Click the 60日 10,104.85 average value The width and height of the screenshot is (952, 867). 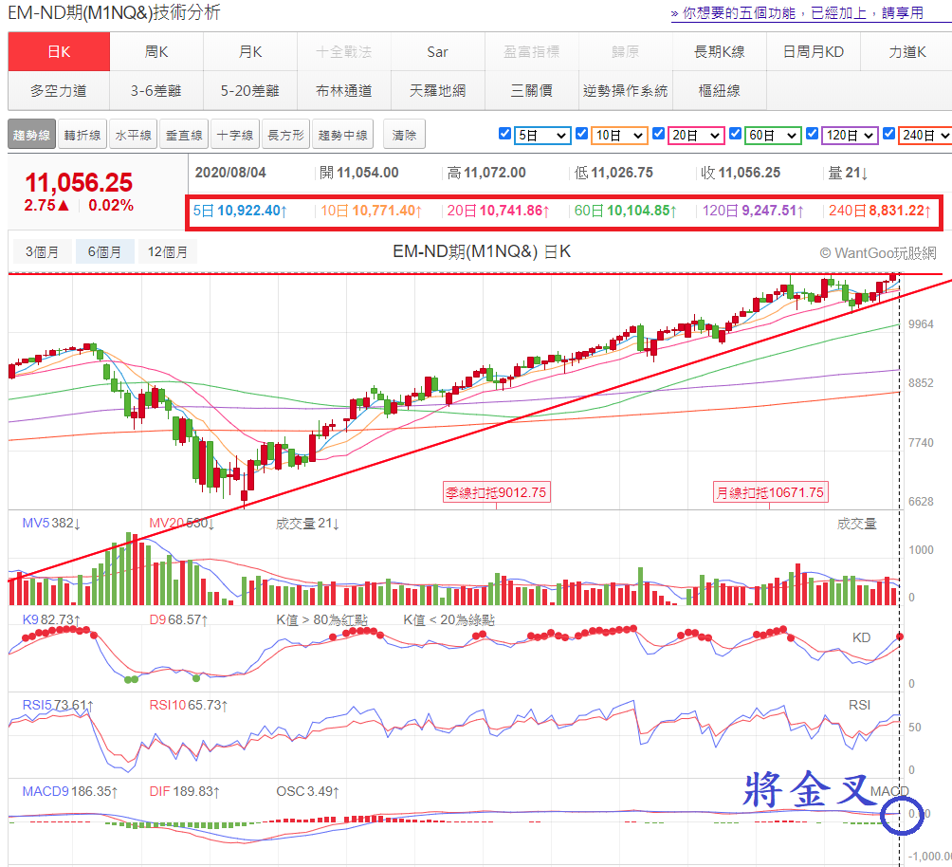(626, 211)
